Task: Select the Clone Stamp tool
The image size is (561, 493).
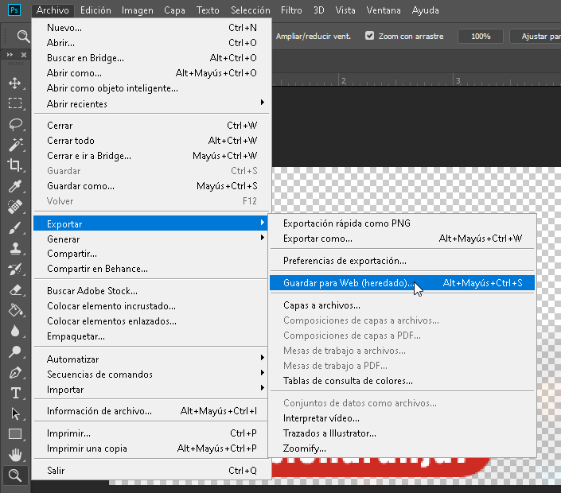Action: pos(15,248)
